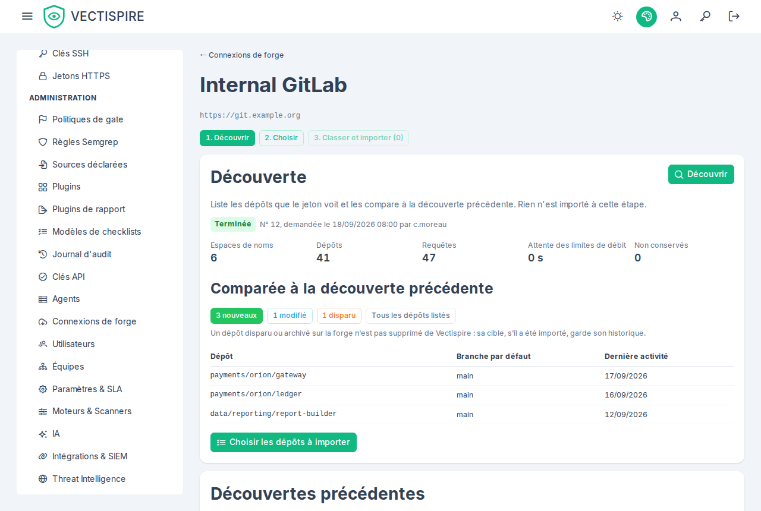Open the hamburger navigation menu
Viewport: 761px width, 511px height.
coord(27,16)
